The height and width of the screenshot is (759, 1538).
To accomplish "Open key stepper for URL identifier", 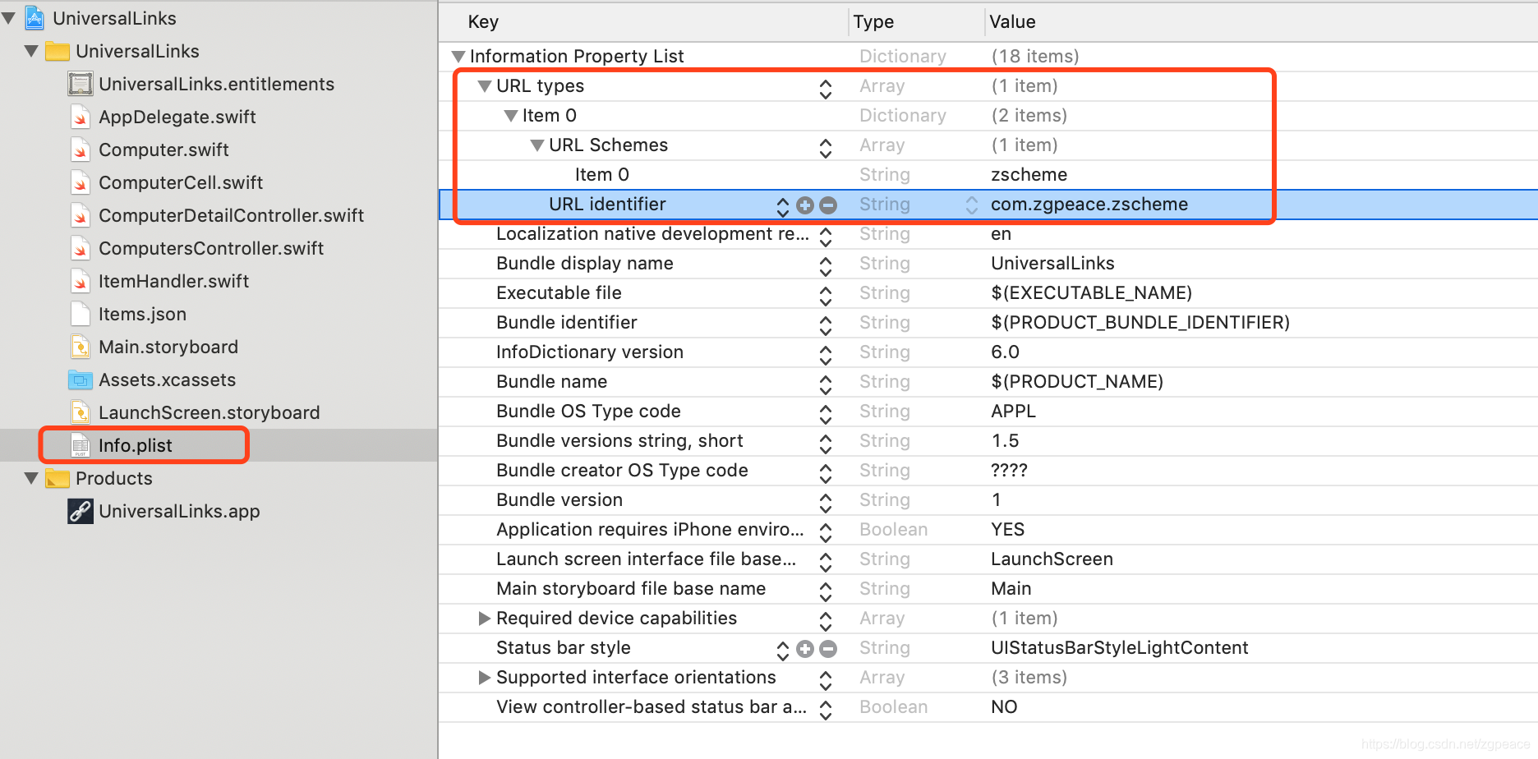I will pos(783,207).
